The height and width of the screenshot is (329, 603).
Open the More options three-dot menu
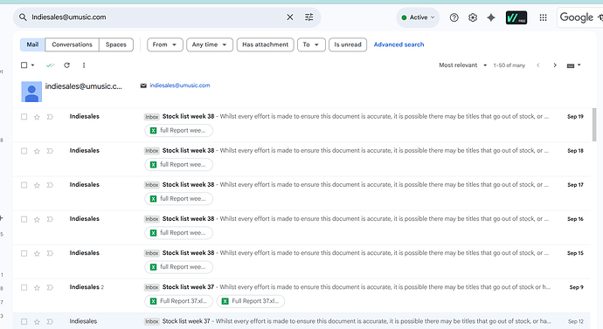pos(84,65)
